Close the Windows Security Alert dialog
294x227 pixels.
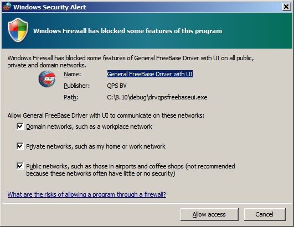point(286,7)
